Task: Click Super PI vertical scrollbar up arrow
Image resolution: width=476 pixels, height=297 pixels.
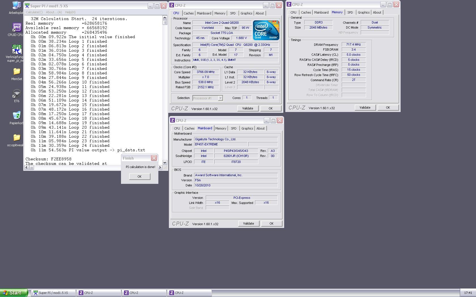Action: [165, 18]
